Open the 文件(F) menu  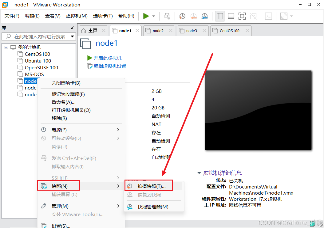(12, 16)
